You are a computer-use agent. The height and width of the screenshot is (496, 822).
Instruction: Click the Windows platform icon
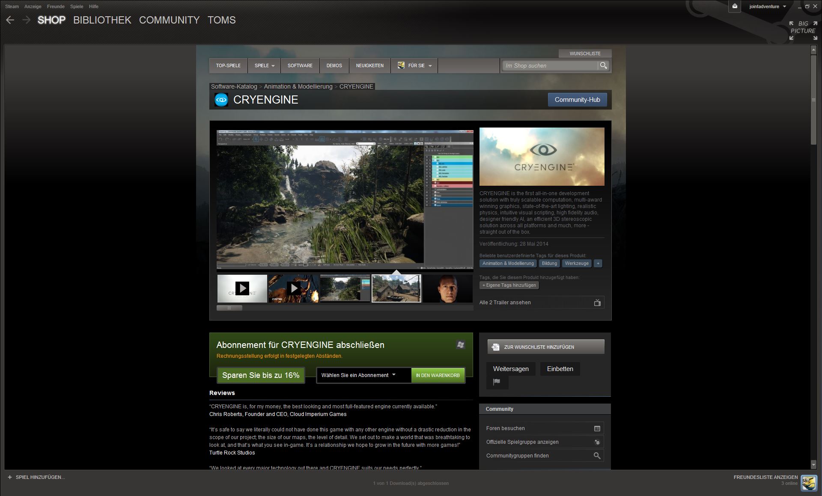[x=461, y=345]
